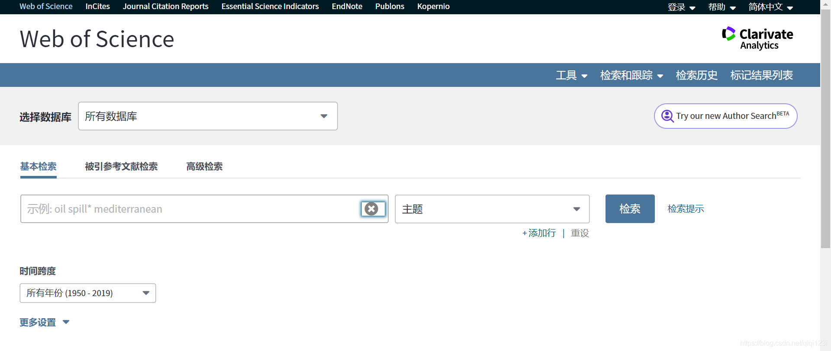Switch to the 基本检索 tab
Viewport: 831px width, 351px height.
coord(38,166)
